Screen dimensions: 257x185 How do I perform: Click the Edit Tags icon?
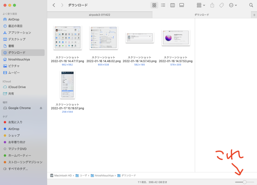pos(221,5)
